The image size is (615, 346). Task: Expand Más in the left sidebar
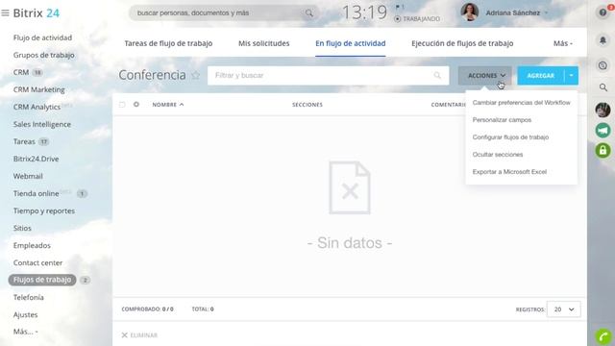coord(26,332)
